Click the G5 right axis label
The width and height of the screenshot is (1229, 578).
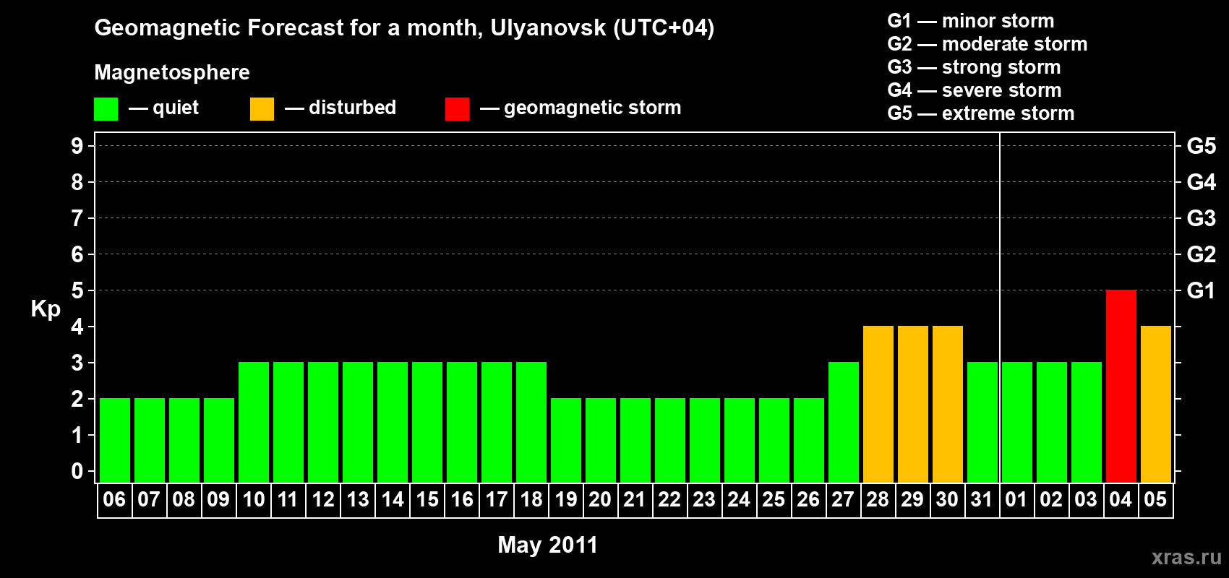[x=1202, y=146]
